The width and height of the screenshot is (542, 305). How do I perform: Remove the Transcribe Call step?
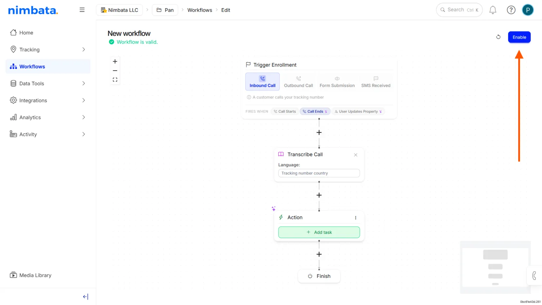point(355,155)
